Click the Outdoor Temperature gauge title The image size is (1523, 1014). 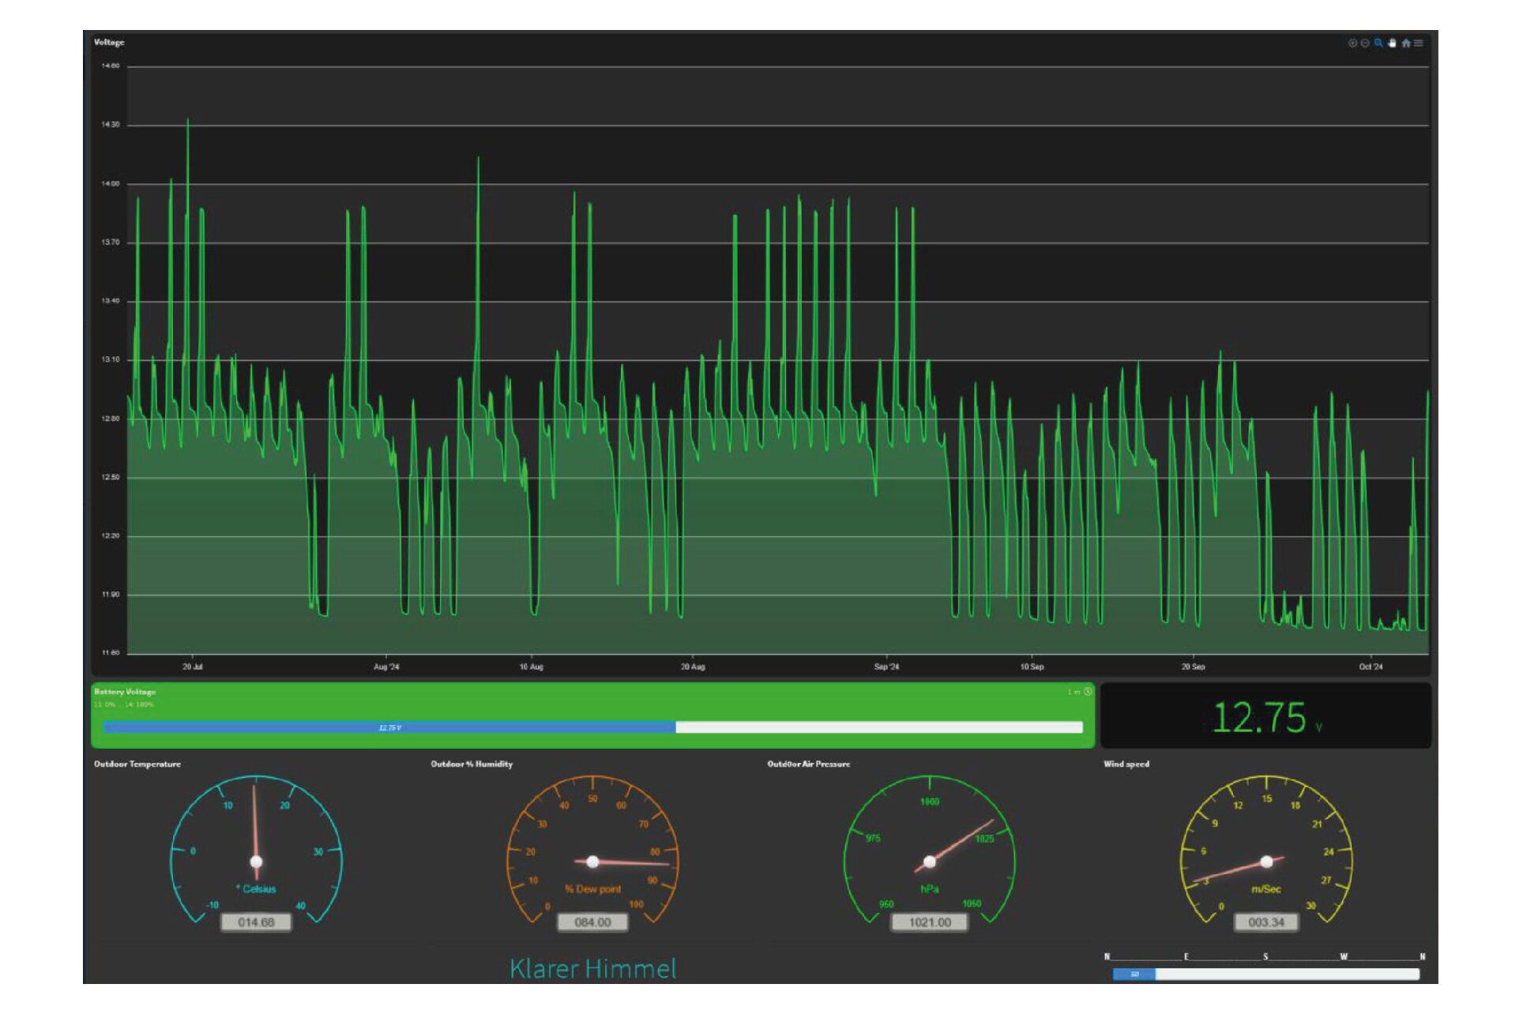pos(137,764)
